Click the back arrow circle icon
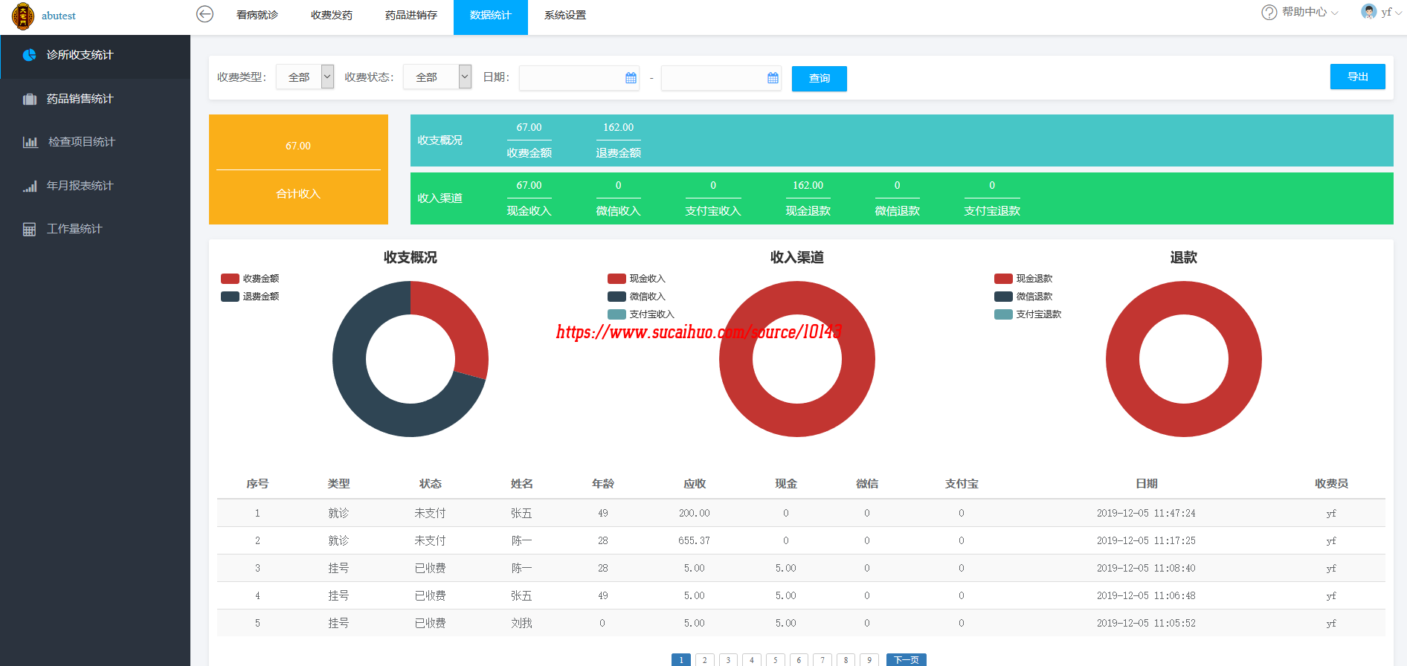1407x666 pixels. coord(205,14)
